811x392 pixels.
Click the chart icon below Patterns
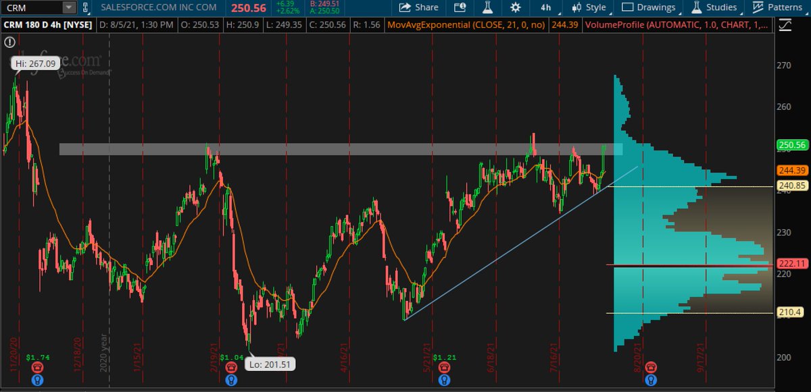785,26
